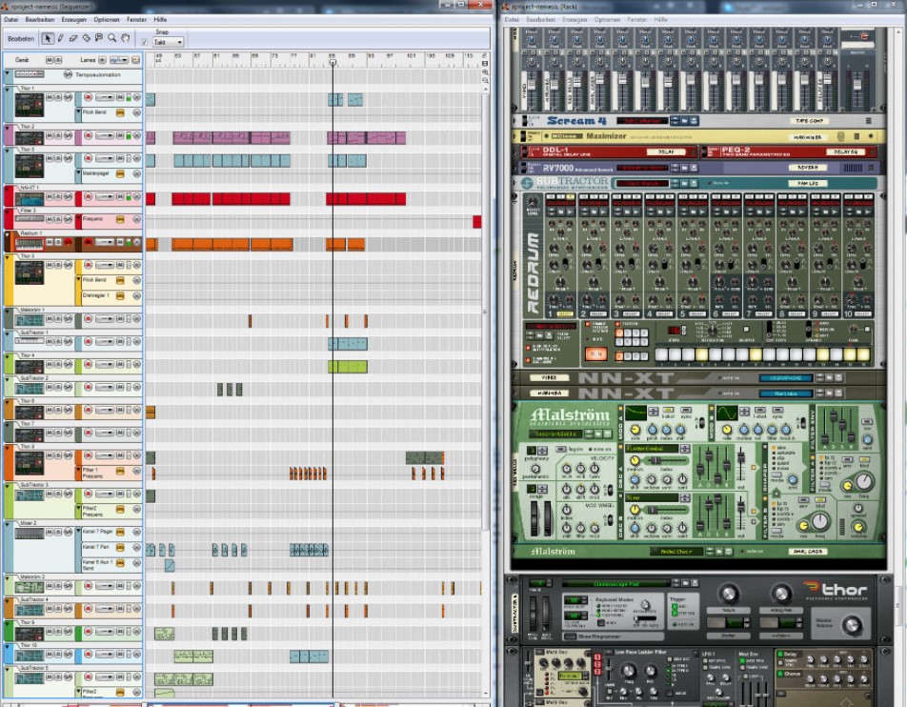
Task: Select the hand tool
Action: [x=125, y=38]
